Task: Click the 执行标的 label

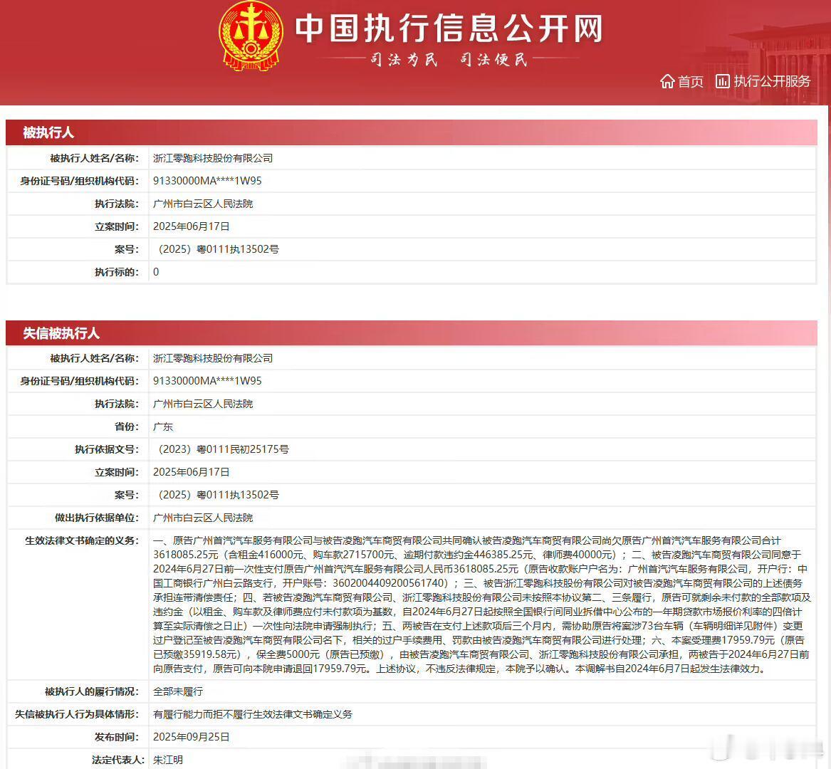Action: [117, 272]
